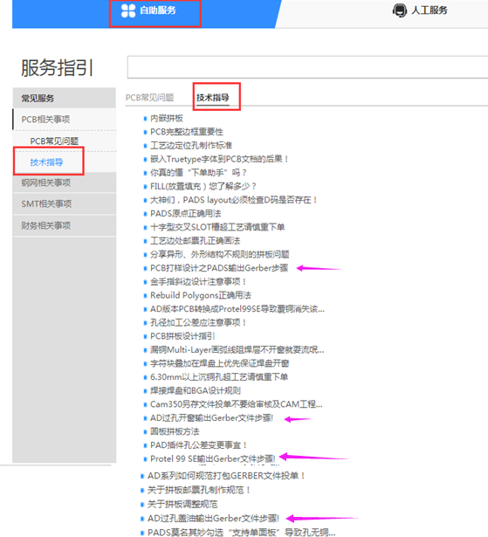Open AD过孔开窗输出Gerber文件步骤 link

211,418
